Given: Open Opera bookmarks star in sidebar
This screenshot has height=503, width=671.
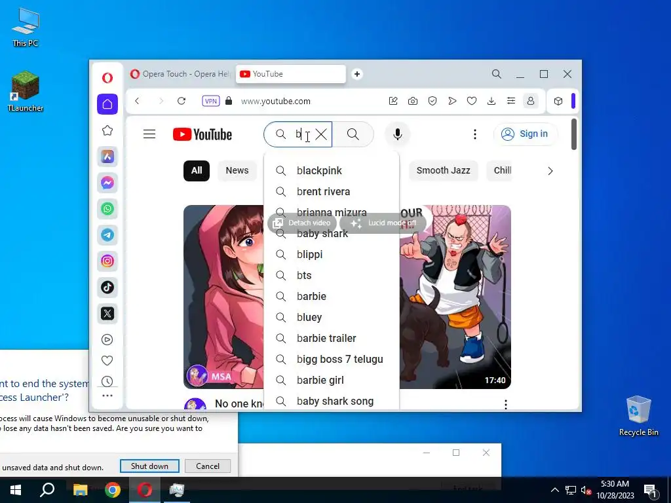Looking at the screenshot, I should click(107, 130).
